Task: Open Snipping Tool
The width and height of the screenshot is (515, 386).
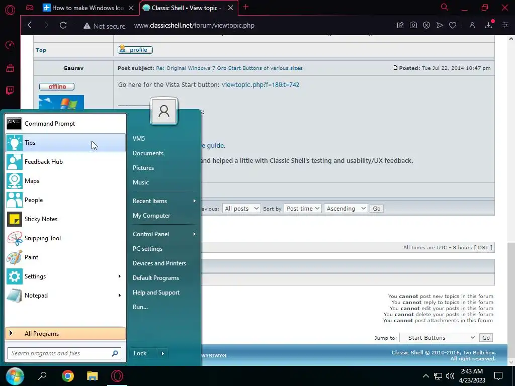Action: 65,238
